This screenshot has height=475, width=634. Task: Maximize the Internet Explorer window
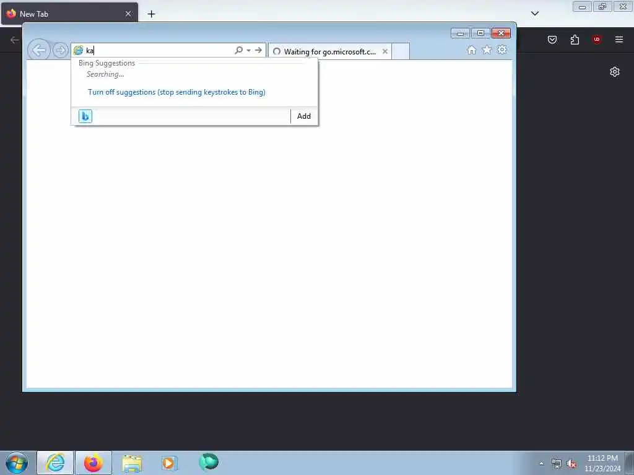click(x=480, y=33)
